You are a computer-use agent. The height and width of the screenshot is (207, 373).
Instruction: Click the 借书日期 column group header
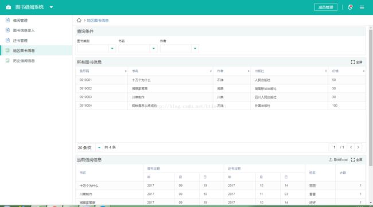153,169
